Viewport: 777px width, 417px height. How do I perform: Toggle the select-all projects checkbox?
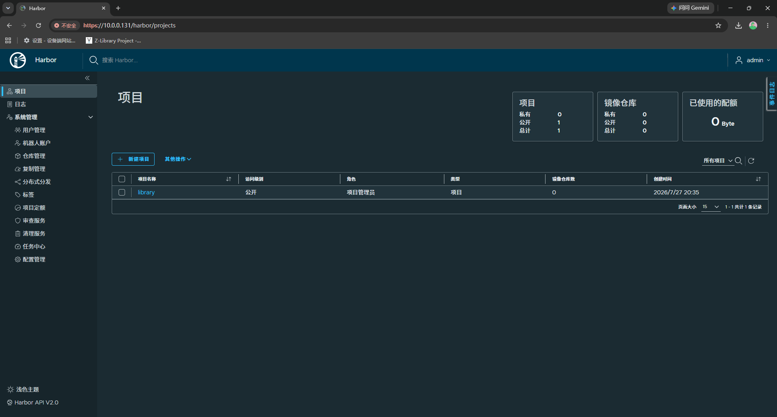point(122,179)
